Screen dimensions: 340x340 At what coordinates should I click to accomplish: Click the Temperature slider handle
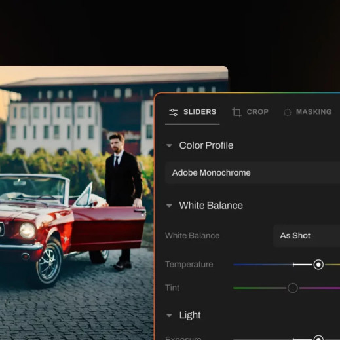coord(318,265)
